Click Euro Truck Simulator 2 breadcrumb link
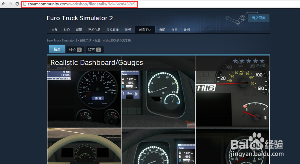This screenshot has height=164, width=300. (x=62, y=40)
